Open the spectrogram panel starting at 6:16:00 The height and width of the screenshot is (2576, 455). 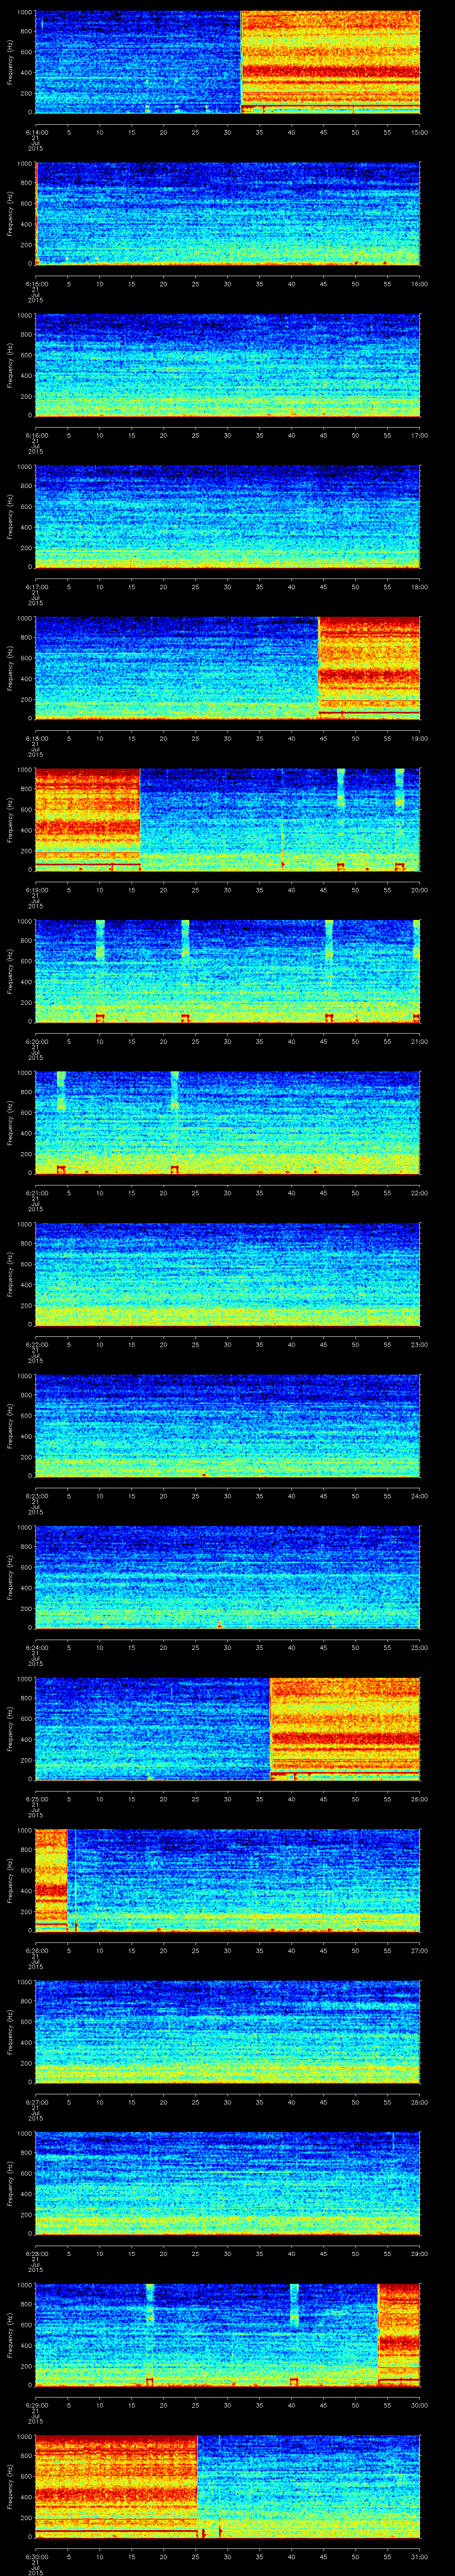228,365
